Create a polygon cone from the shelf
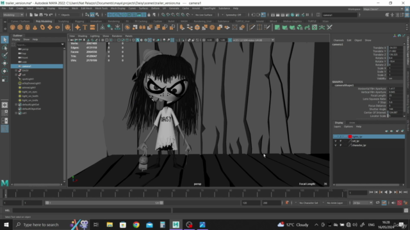The width and height of the screenshot is (410, 230). click(35, 27)
